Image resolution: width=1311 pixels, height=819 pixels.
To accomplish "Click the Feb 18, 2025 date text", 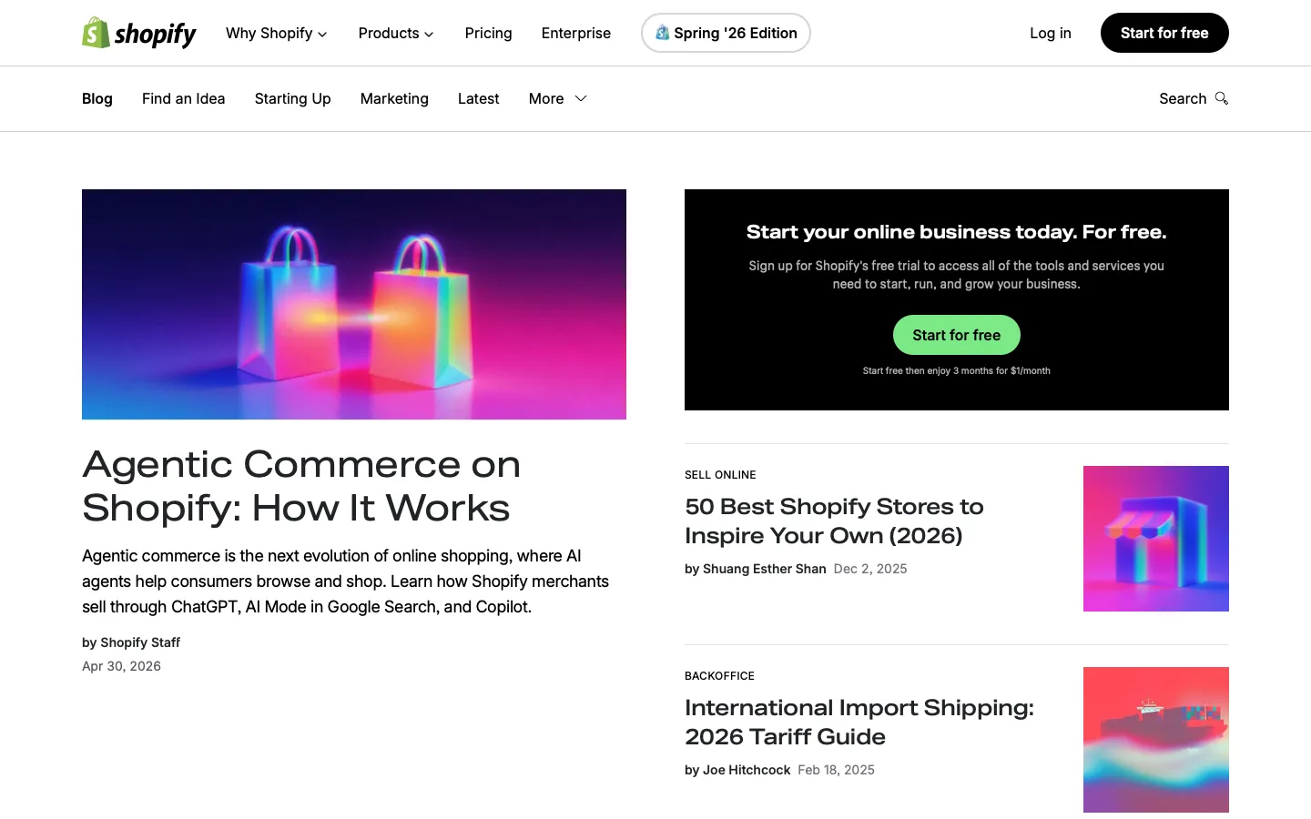I will tap(836, 770).
